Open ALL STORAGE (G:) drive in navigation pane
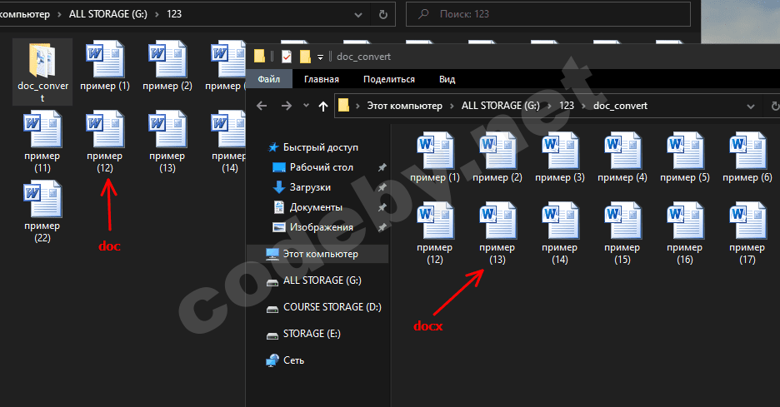 [x=322, y=280]
